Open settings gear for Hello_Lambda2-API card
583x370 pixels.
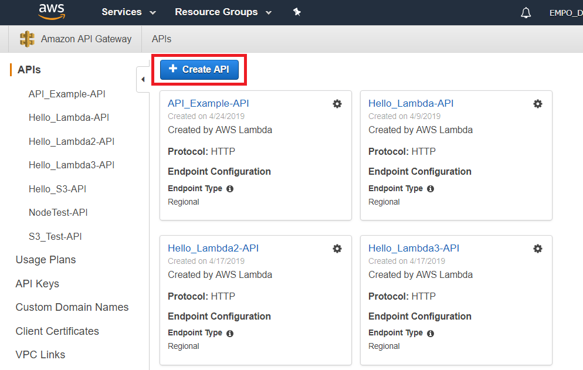point(337,249)
